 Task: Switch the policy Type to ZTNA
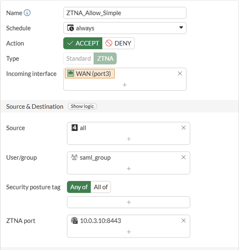tap(105, 59)
